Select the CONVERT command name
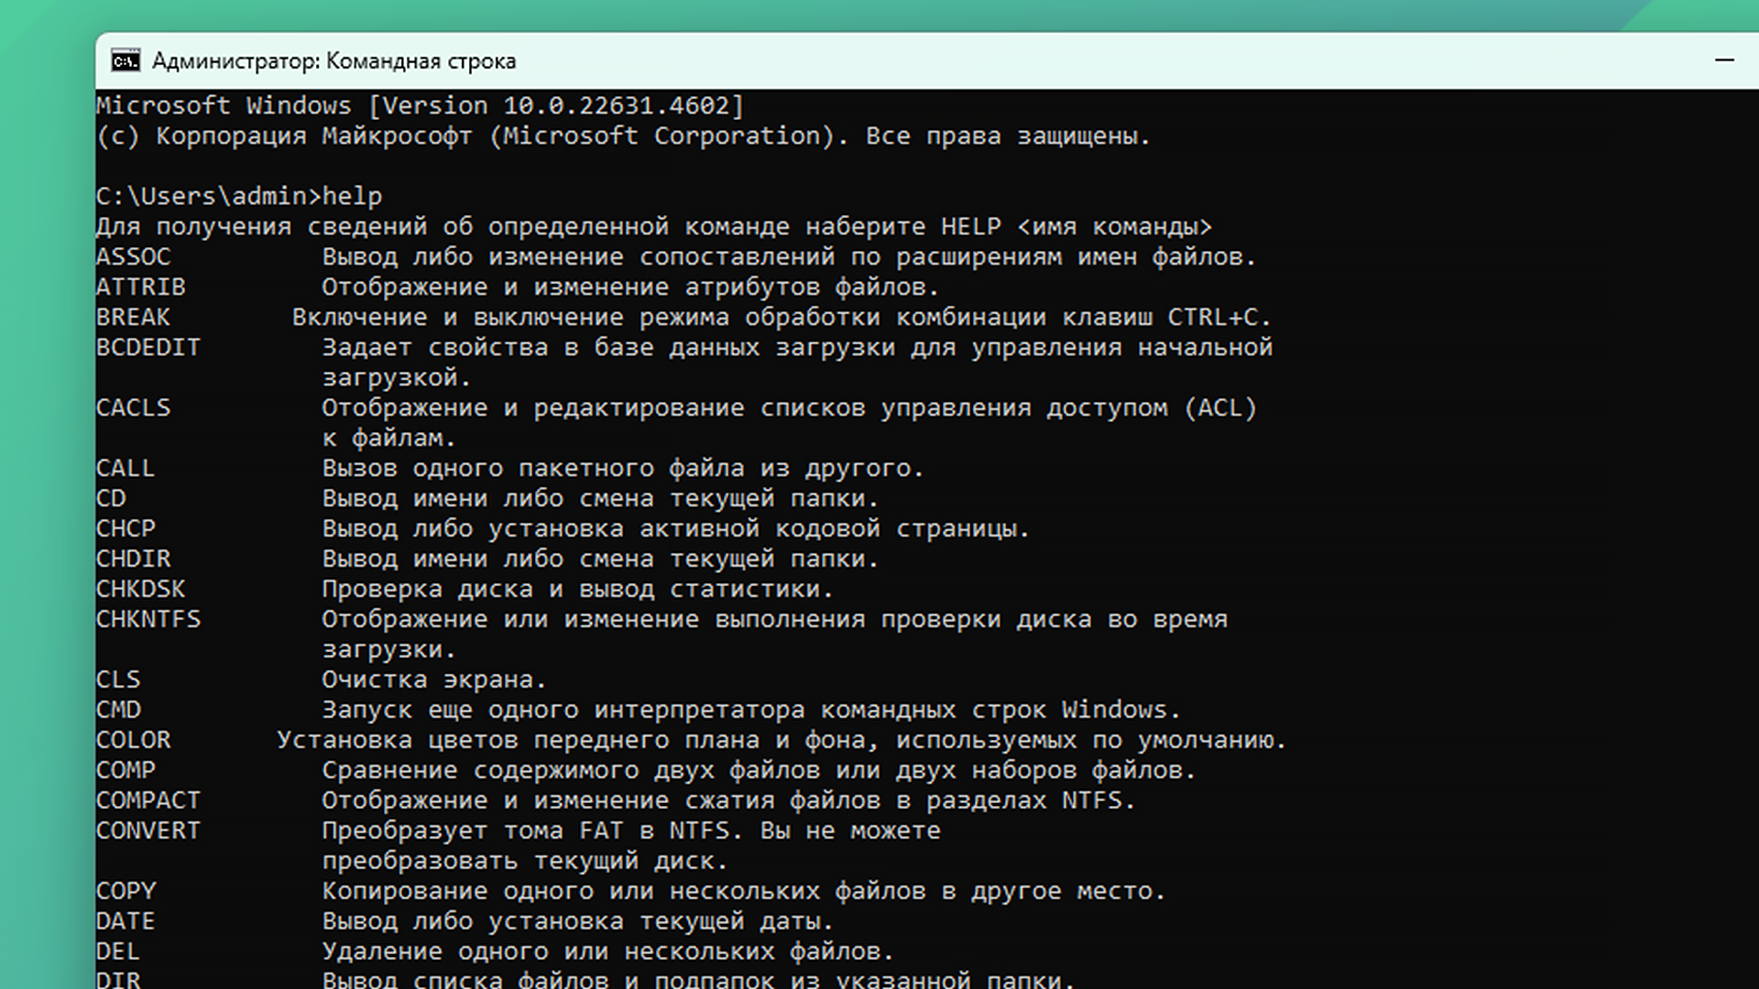 point(148,831)
